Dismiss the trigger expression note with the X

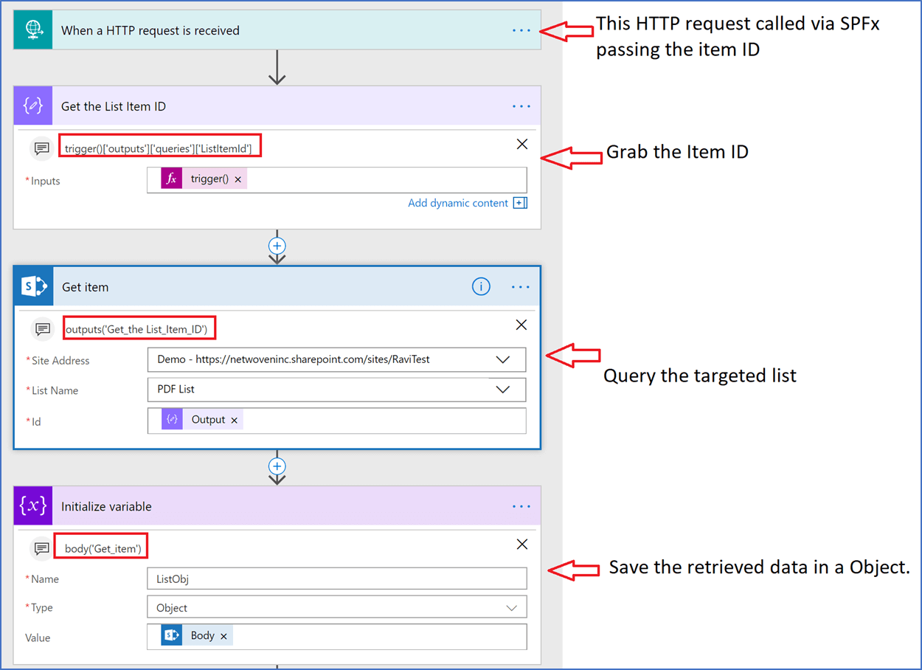pos(522,144)
